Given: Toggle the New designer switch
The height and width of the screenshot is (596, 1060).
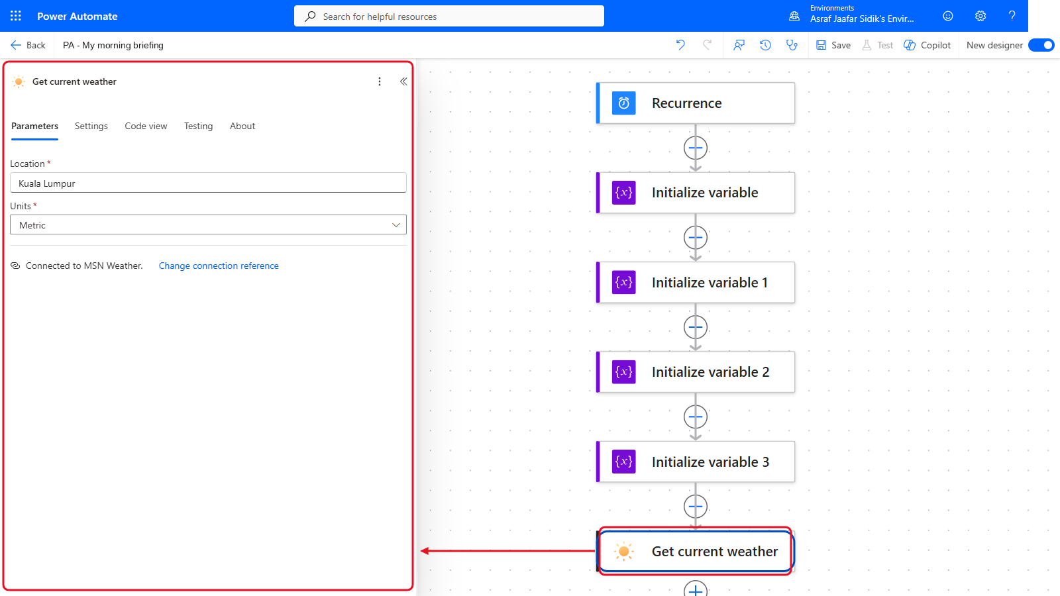Looking at the screenshot, I should [x=1041, y=45].
